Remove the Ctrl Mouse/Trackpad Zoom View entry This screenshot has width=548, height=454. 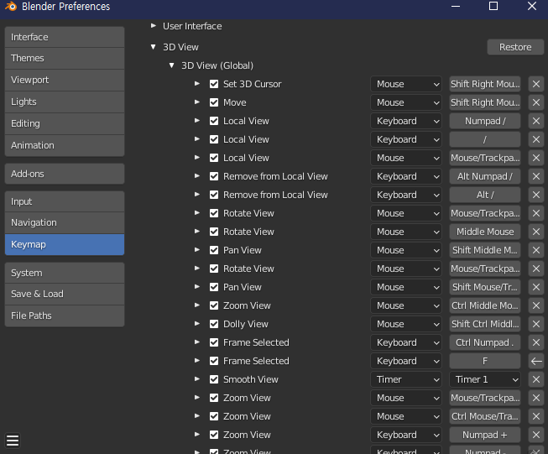tap(535, 416)
